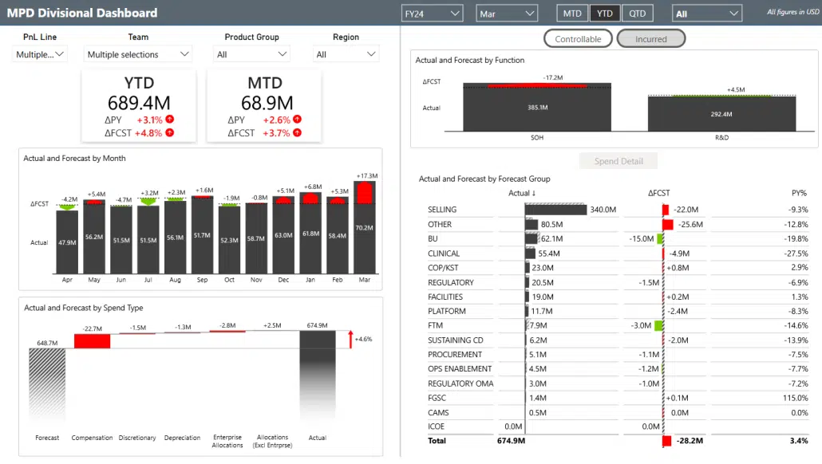Click the green ΔFCST marker for BU
Viewport: 822px width, 464px height.
(660, 238)
